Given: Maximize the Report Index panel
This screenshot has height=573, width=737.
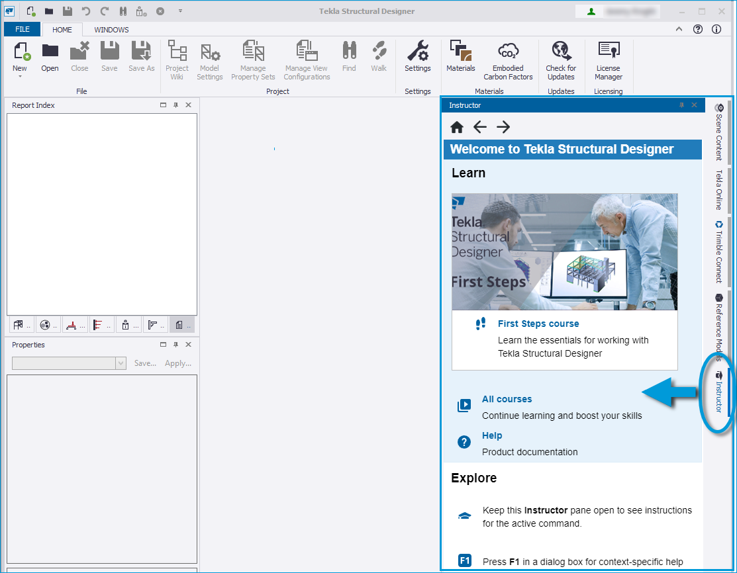Looking at the screenshot, I should click(163, 105).
